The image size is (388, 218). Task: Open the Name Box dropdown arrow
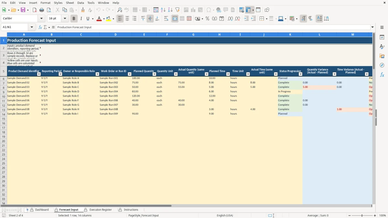32,27
